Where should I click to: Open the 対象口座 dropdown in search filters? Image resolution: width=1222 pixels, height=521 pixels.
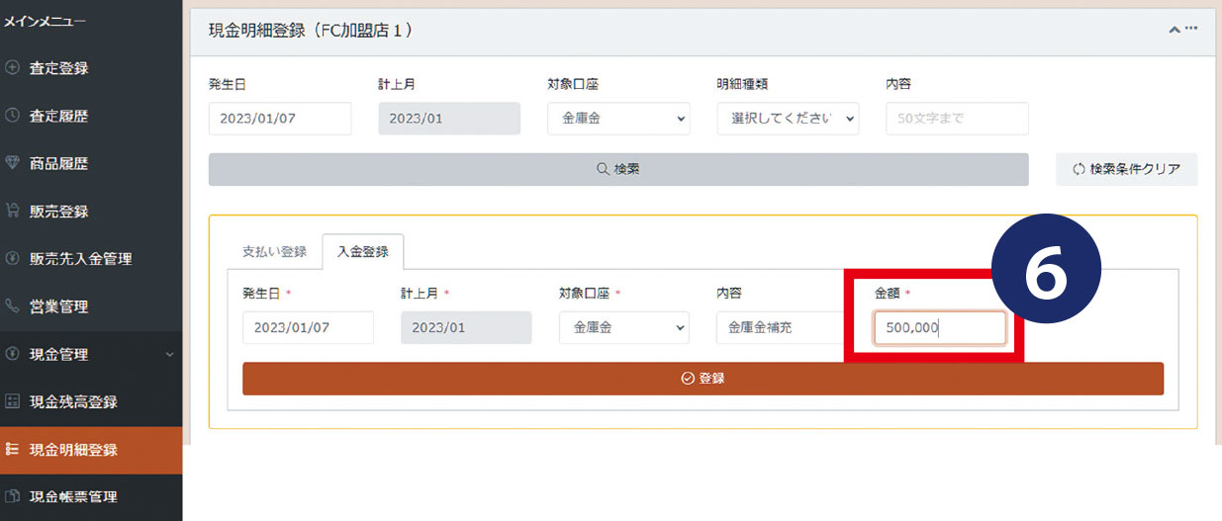point(618,118)
